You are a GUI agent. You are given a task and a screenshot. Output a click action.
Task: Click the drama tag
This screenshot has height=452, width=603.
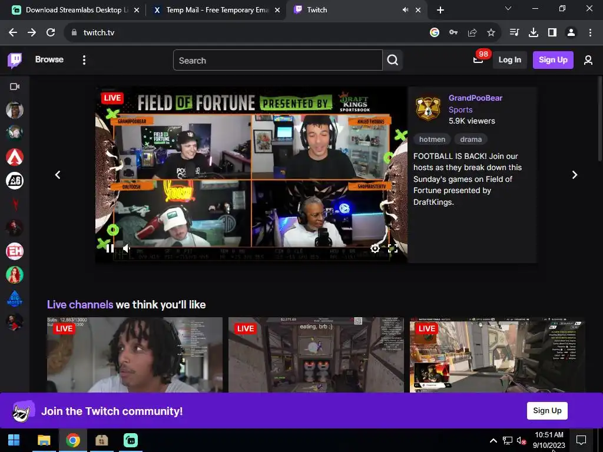tap(471, 139)
